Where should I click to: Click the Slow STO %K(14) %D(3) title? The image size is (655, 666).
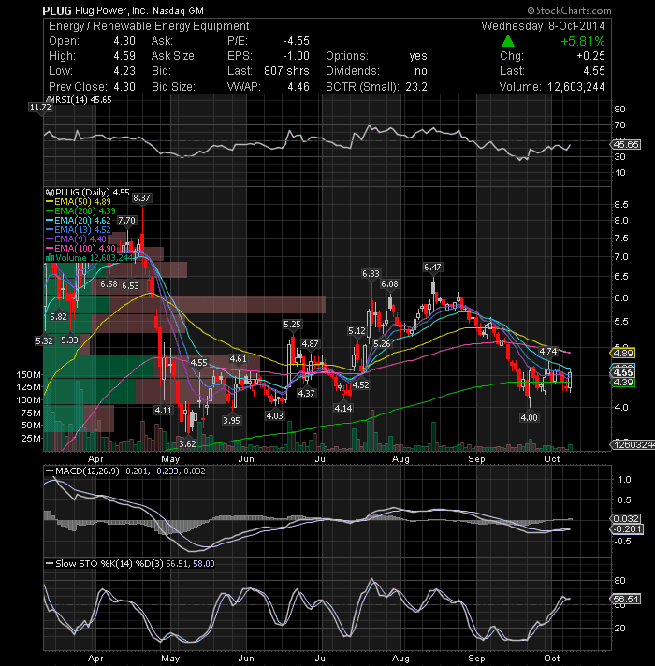109,564
